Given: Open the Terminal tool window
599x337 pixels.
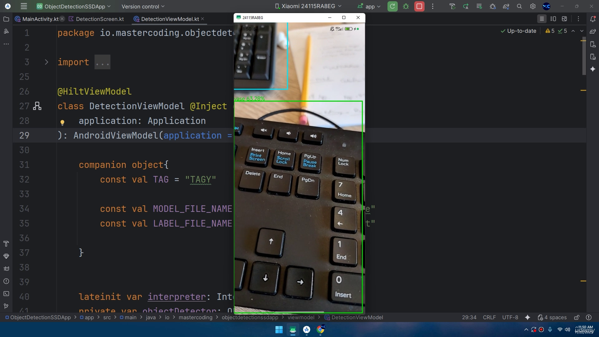Looking at the screenshot, I should tap(6, 294).
